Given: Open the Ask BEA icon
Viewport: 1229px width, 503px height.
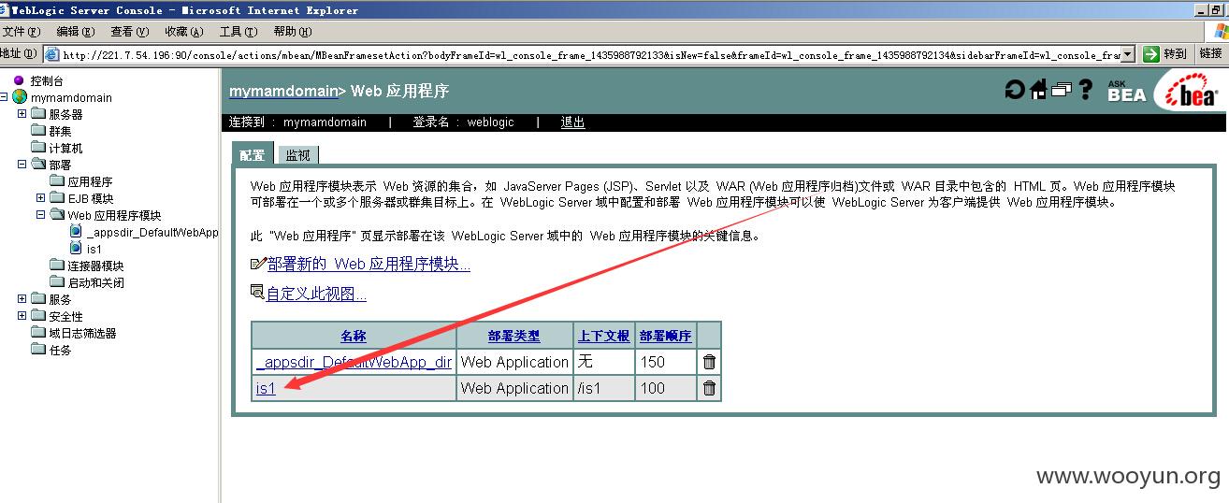Looking at the screenshot, I should pyautogui.click(x=1126, y=91).
